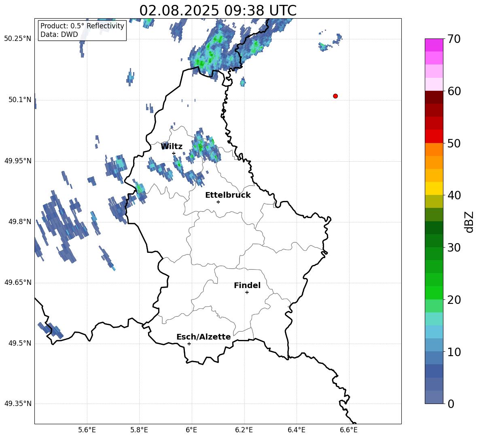This screenshot has width=479, height=438.
Task: Click the 6.4°E longitude label
Action: [x=296, y=430]
